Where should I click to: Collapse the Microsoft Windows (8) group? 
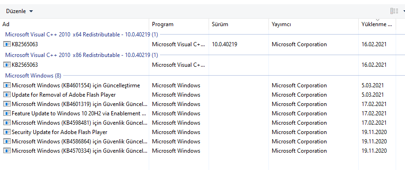[x=33, y=76]
